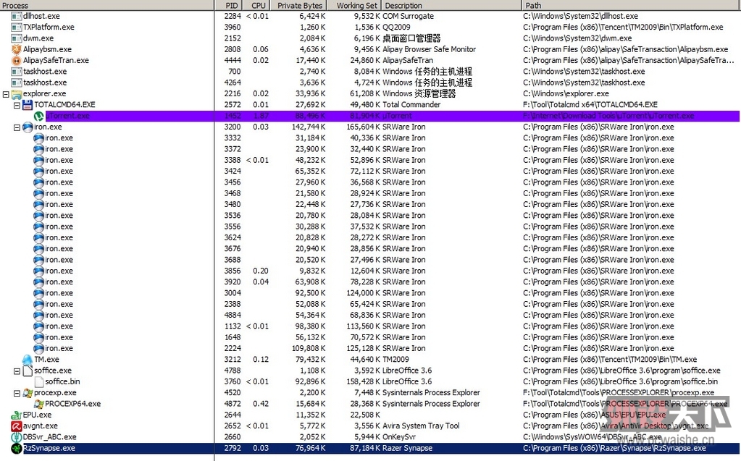Image resolution: width=741 pixels, height=461 pixels.
Task: Click the path C:\Windows\explorer.exe
Action: click(566, 93)
